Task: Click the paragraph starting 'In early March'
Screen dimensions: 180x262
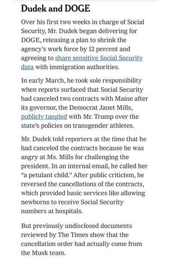Action: click(x=84, y=103)
